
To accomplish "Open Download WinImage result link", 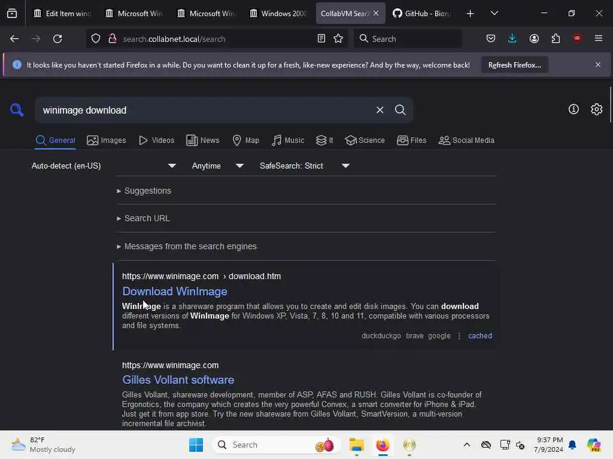I will pos(175,292).
